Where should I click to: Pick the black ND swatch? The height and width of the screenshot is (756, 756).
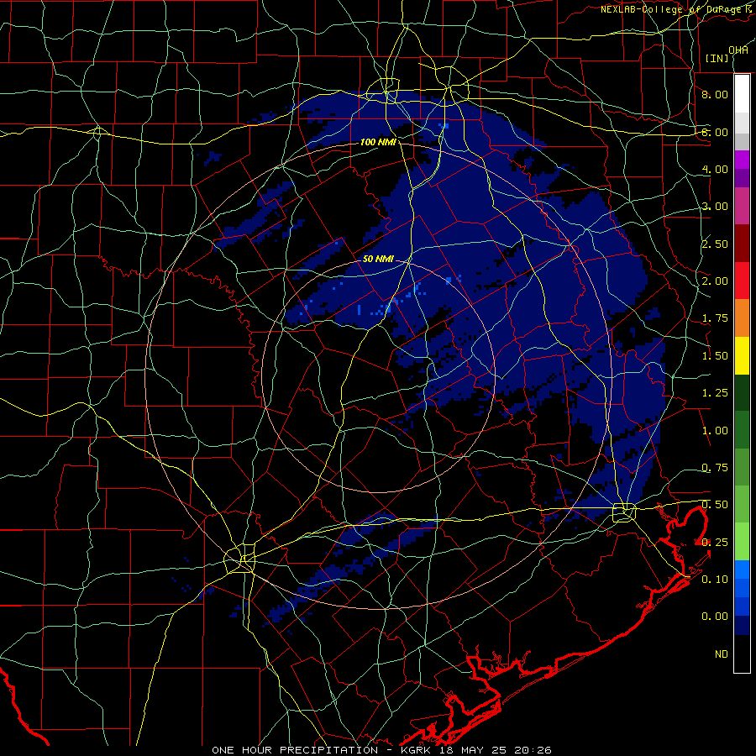[742, 654]
